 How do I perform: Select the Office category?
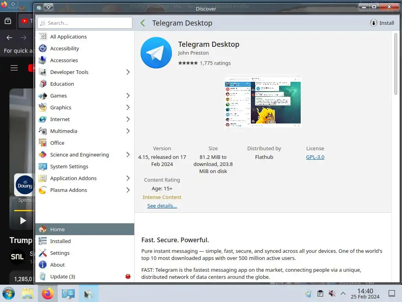[85, 143]
